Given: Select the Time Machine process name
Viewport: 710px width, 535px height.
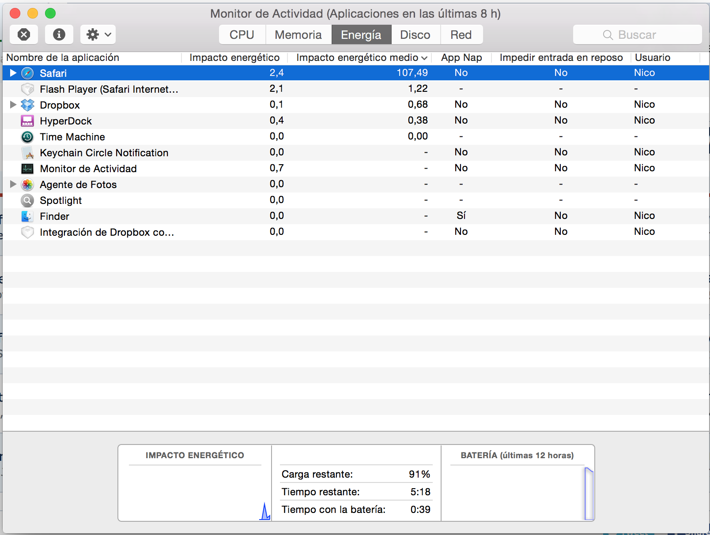Looking at the screenshot, I should click(72, 137).
